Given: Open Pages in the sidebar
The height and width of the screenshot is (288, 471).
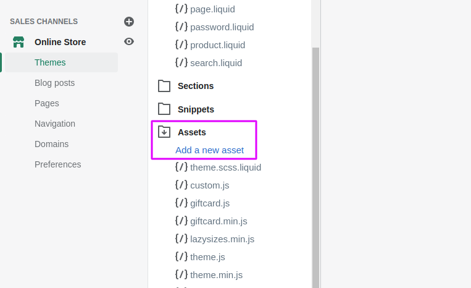Looking at the screenshot, I should [46, 103].
